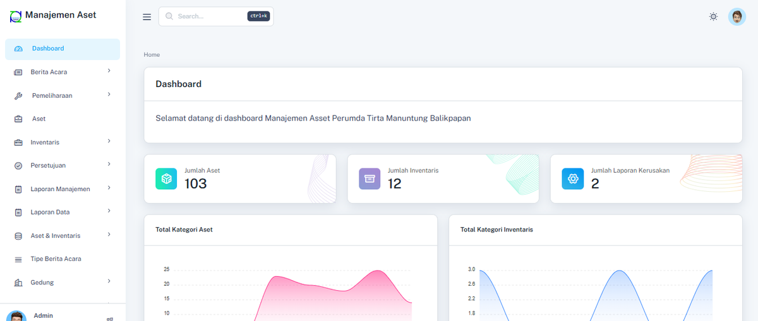Viewport: 758px width, 321px height.
Task: Select the Persetujuan menu label
Action: (48, 166)
